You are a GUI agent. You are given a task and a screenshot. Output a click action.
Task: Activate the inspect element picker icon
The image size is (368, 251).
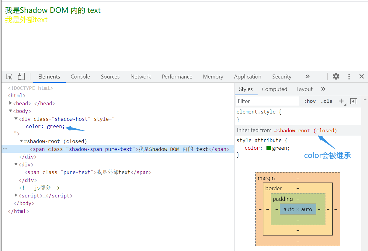[x=9, y=77]
